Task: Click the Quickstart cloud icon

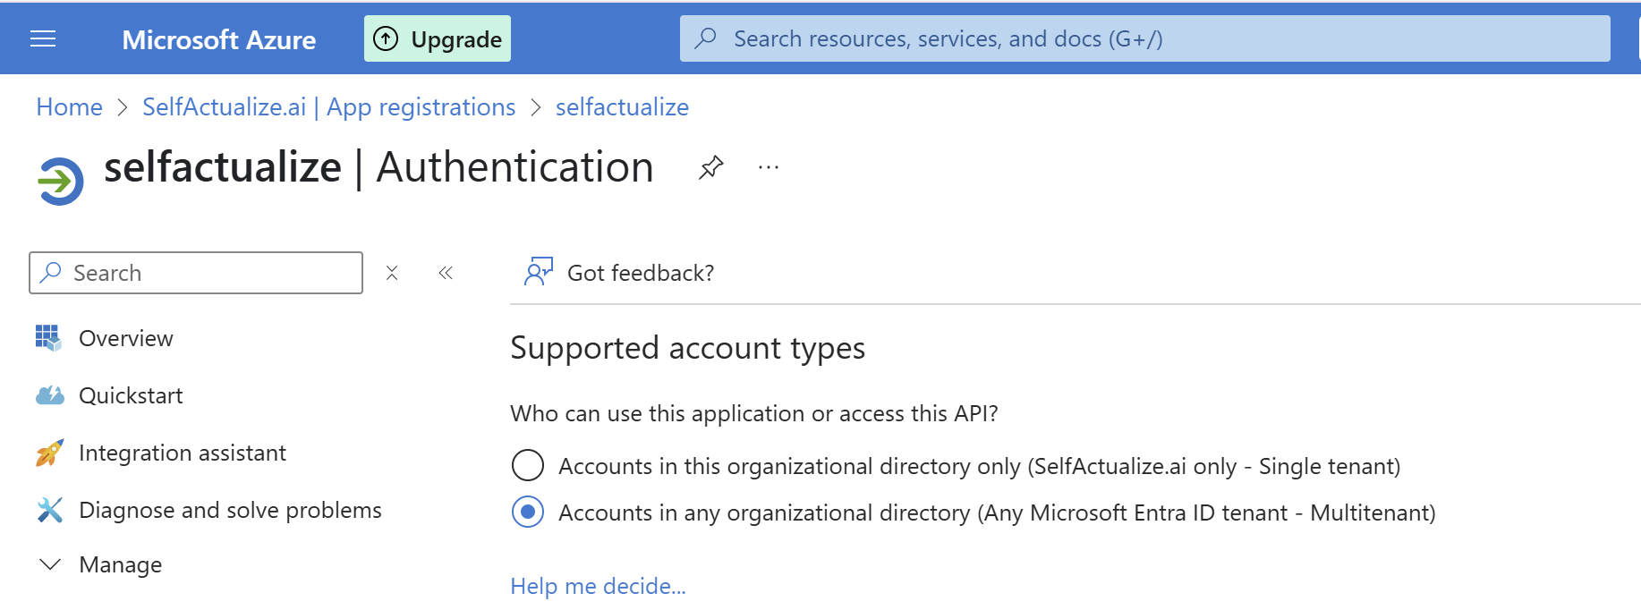Action: [x=50, y=395]
